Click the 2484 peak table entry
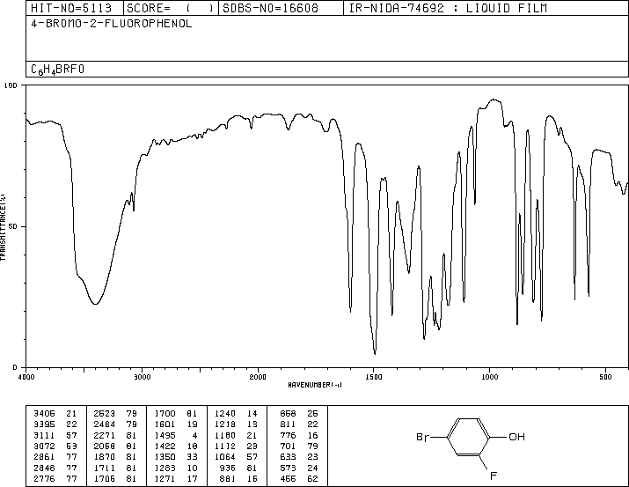 [105, 424]
